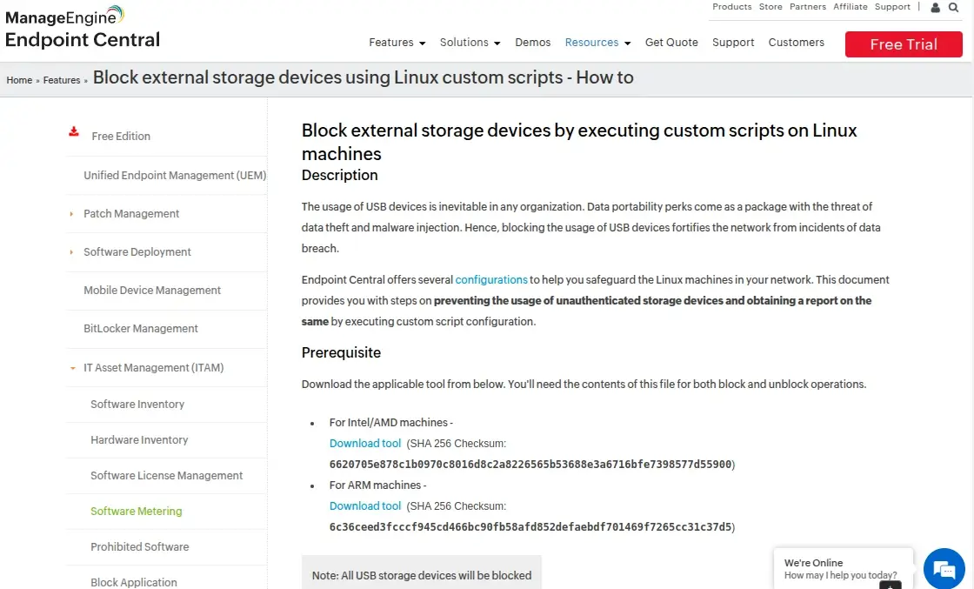Screen dimensions: 974x589
Task: Click the red Free Trial button
Action: pos(904,44)
